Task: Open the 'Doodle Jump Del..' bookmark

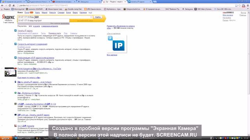Action: pos(73,9)
